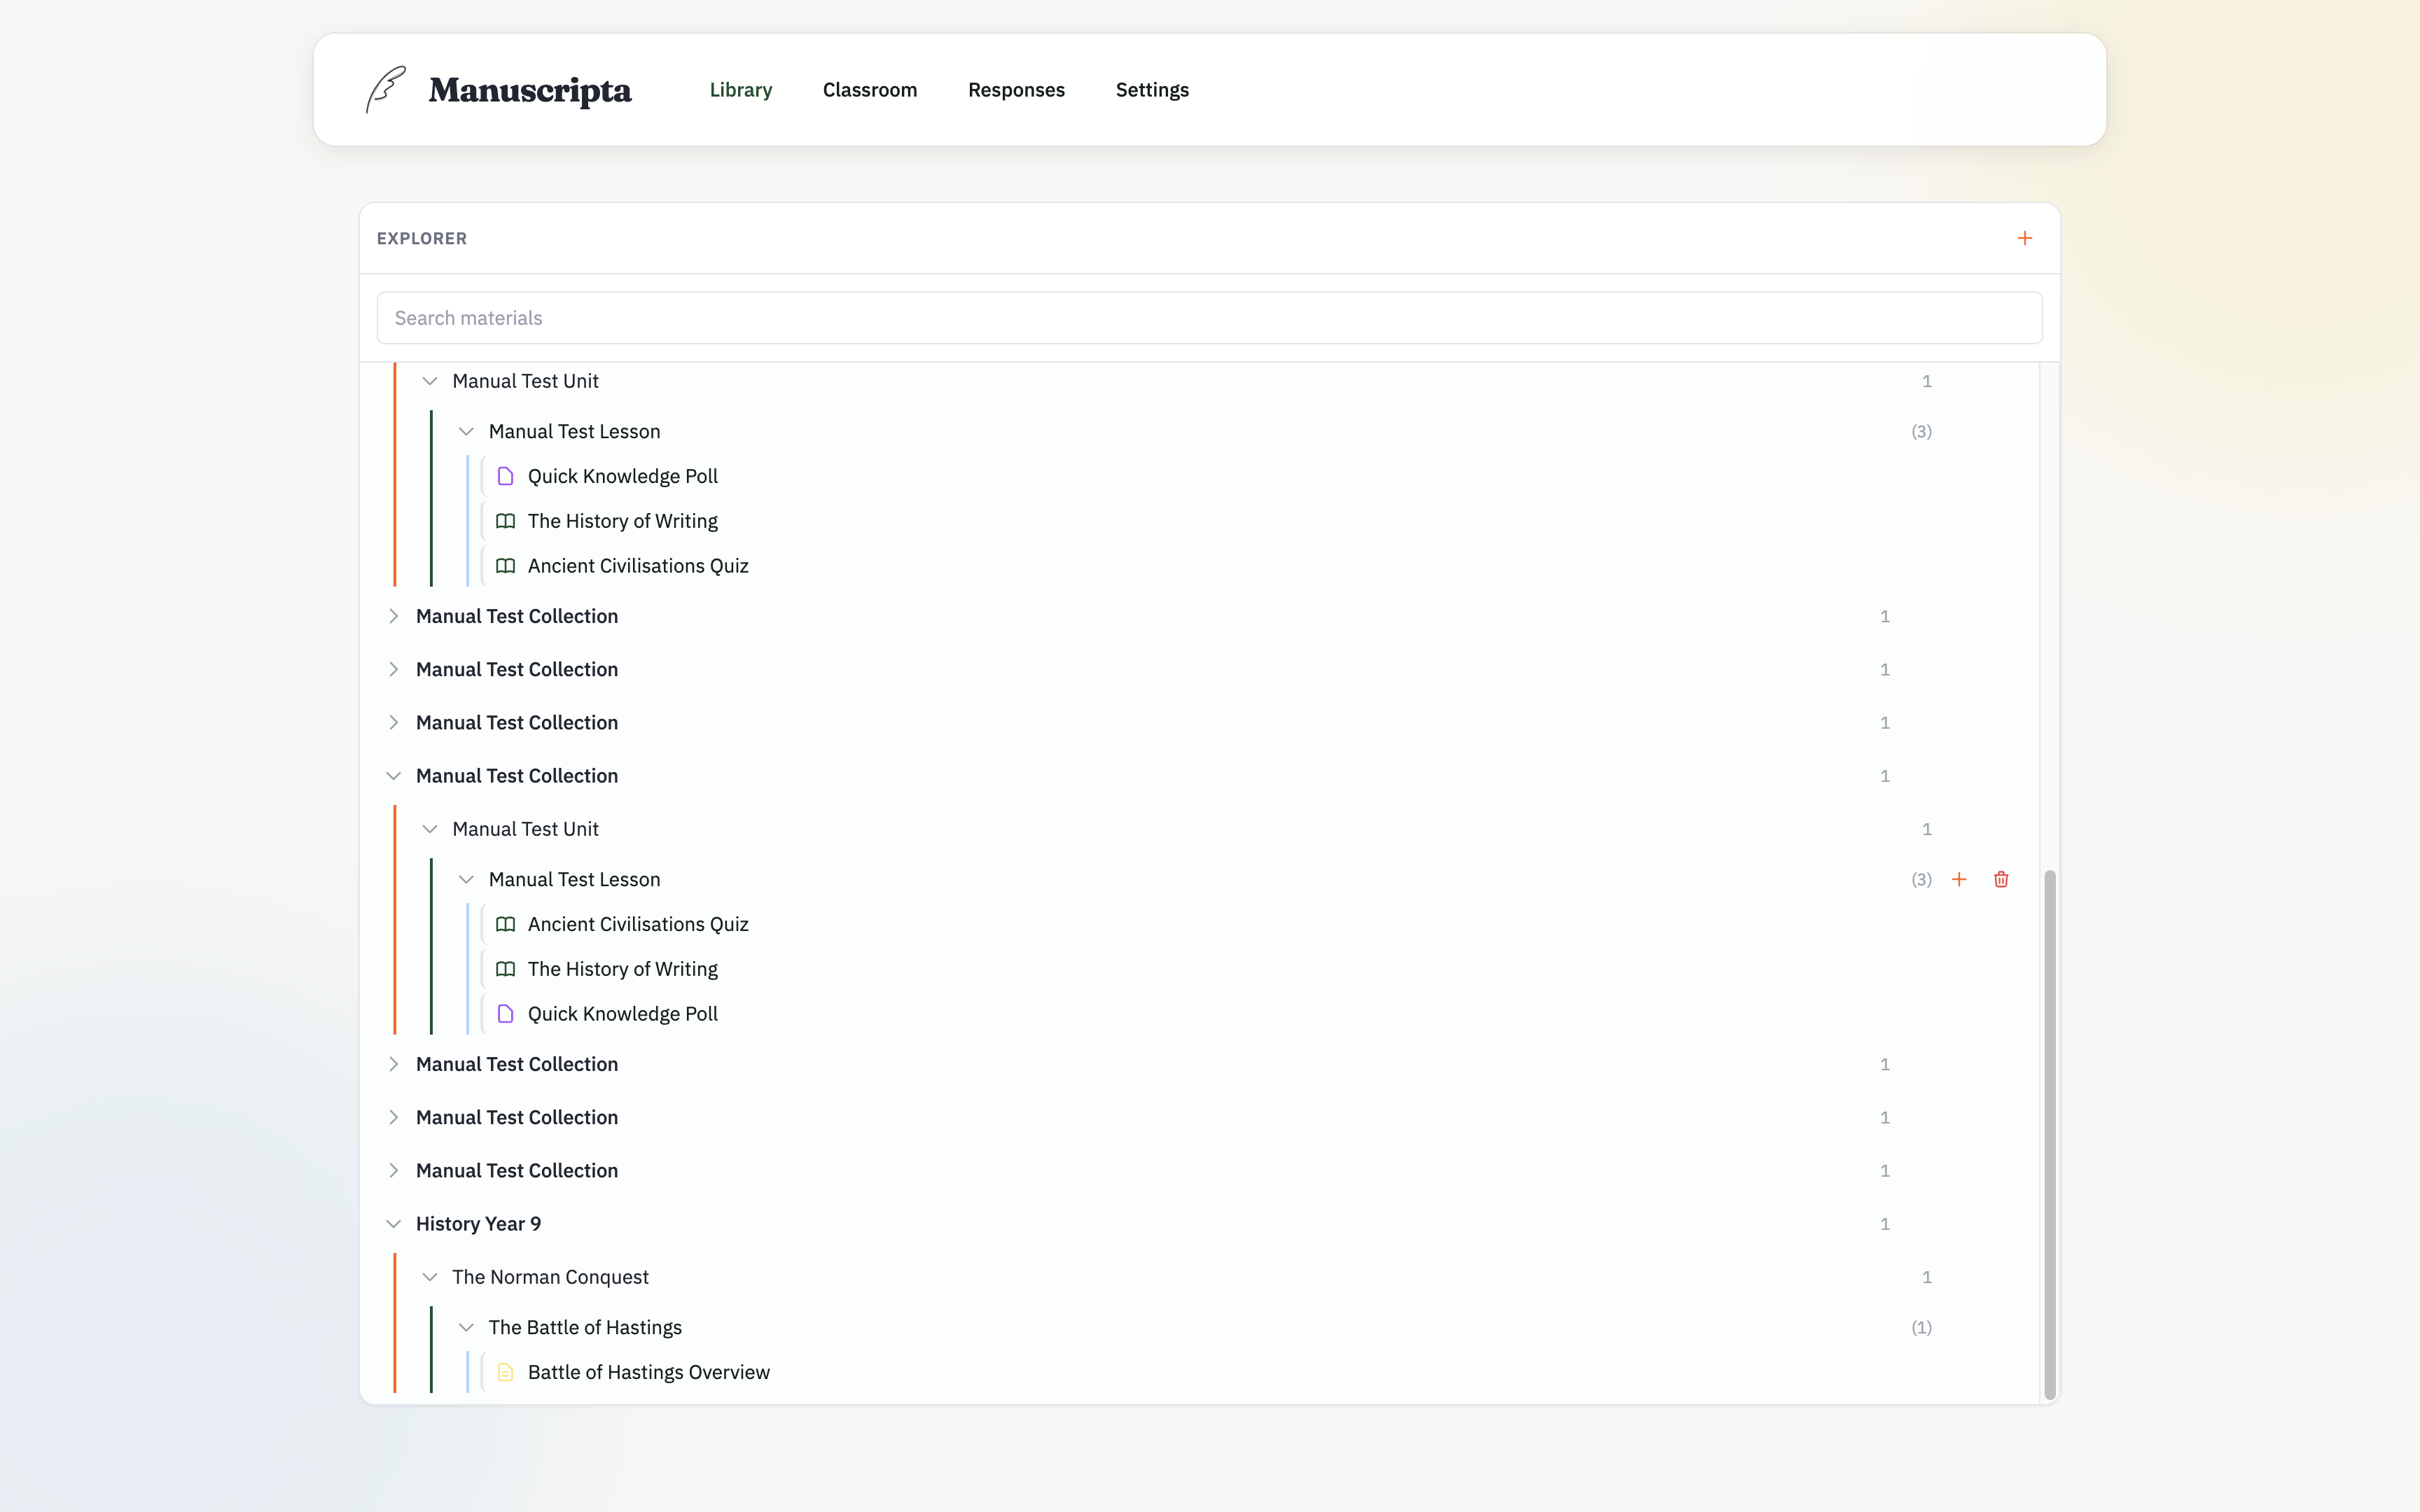Click the document icon beside Quick Knowledge Poll

(506, 476)
